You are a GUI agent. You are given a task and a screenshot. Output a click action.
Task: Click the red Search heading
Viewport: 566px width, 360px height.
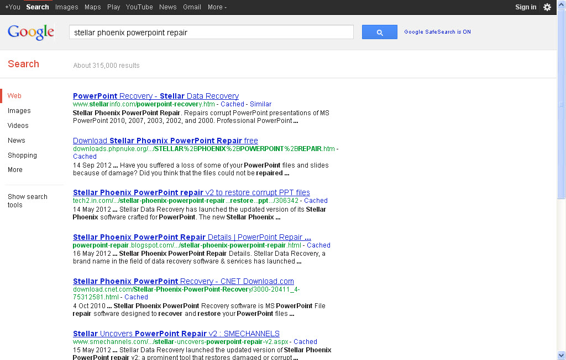23,64
